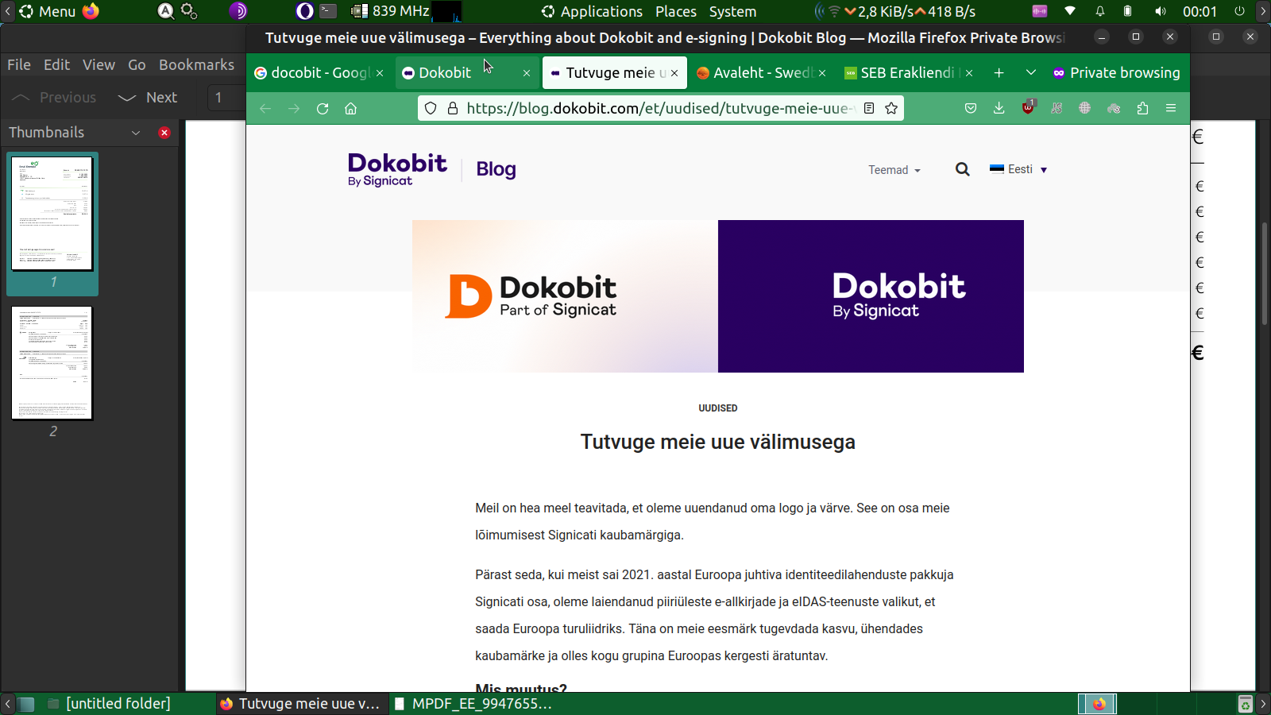Open the System panel menu
Screen dimensions: 1271x715
coord(732,11)
